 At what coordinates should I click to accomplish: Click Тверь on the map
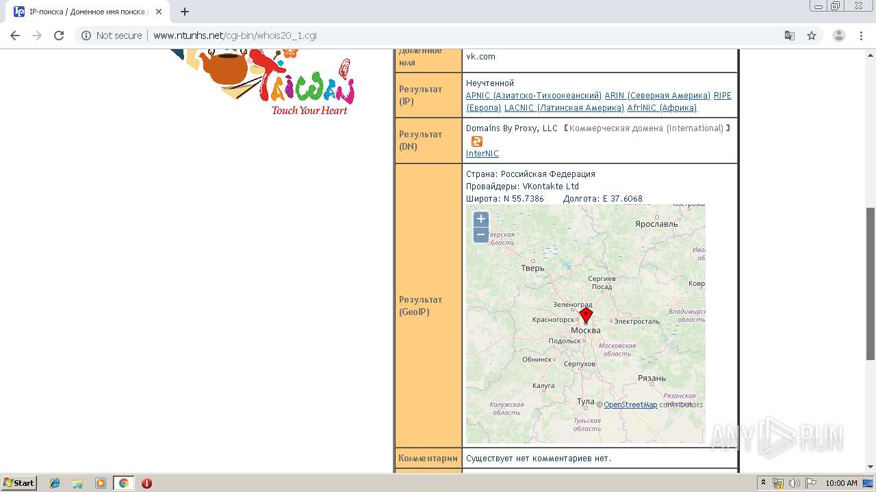click(532, 268)
